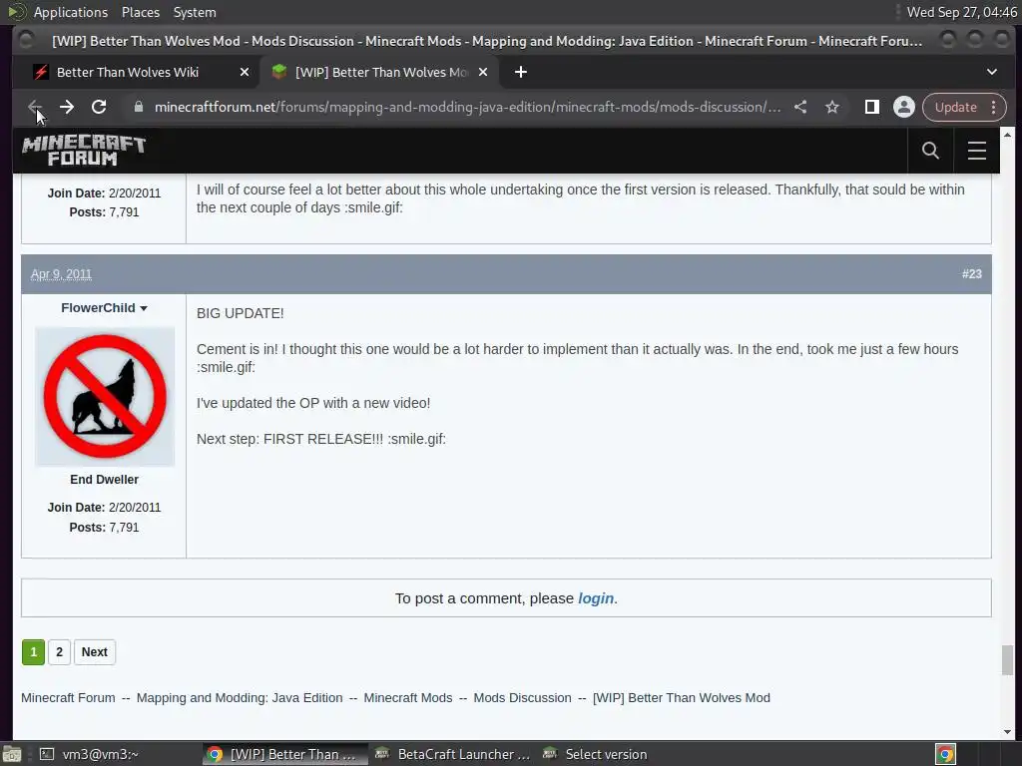1022x766 pixels.
Task: Click the Update button in Chrome
Action: click(x=955, y=107)
